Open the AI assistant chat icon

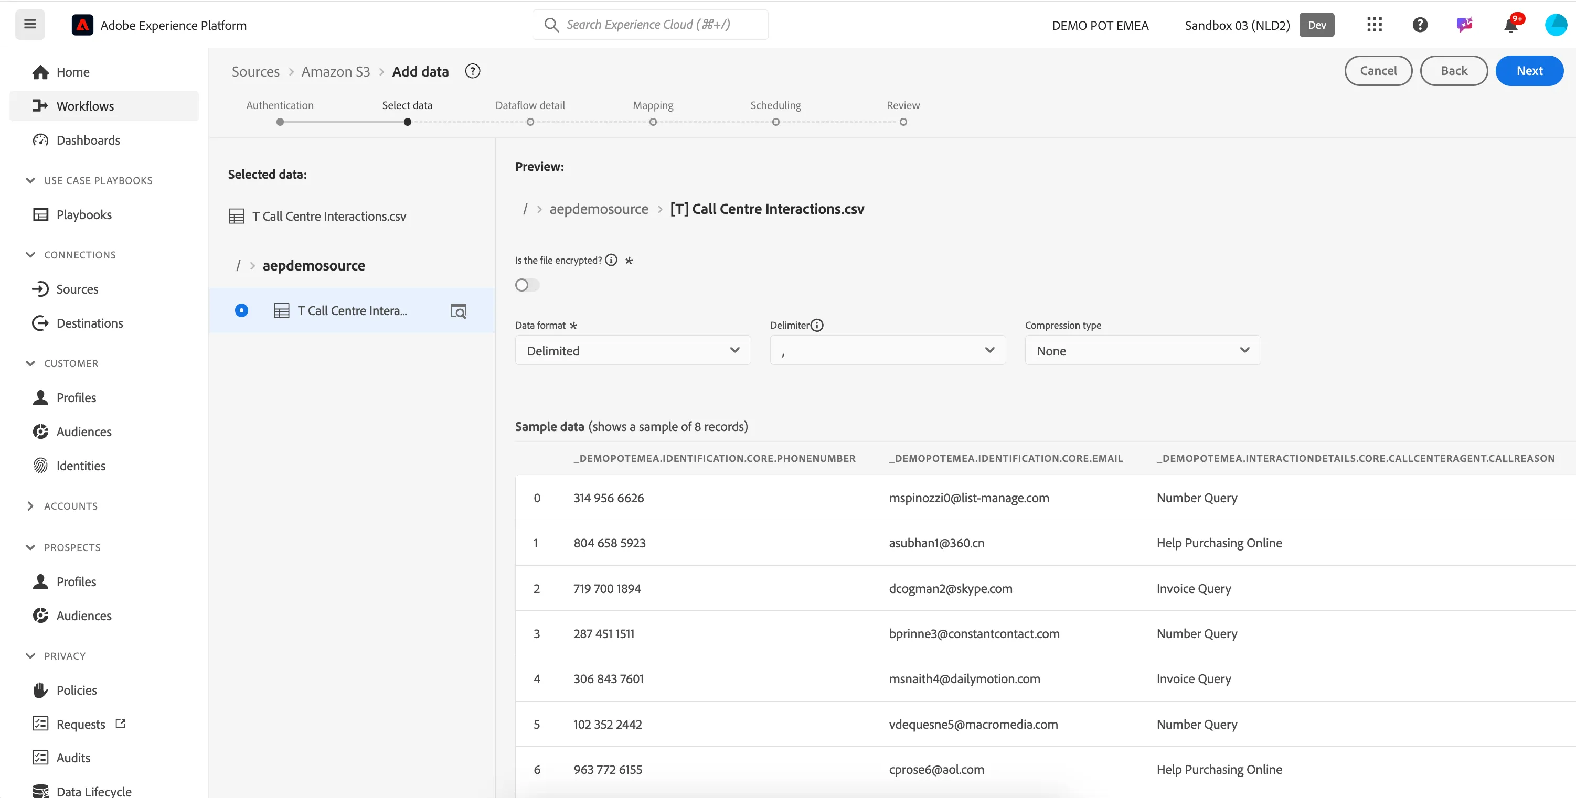coord(1465,25)
